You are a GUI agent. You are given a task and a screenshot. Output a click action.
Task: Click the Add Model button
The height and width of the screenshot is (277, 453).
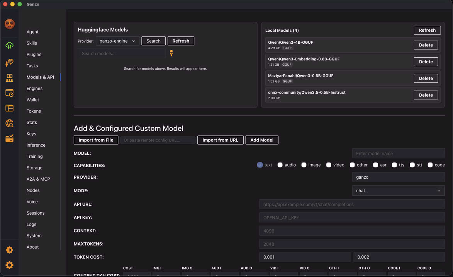click(262, 140)
